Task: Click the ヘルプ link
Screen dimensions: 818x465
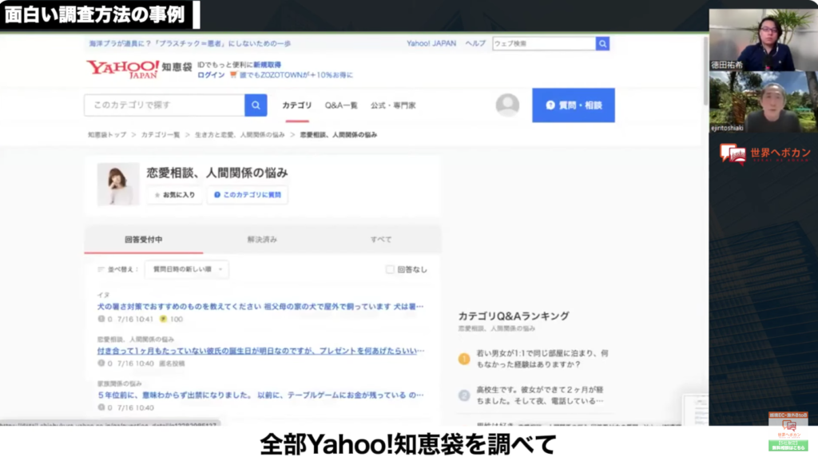Action: pos(475,43)
